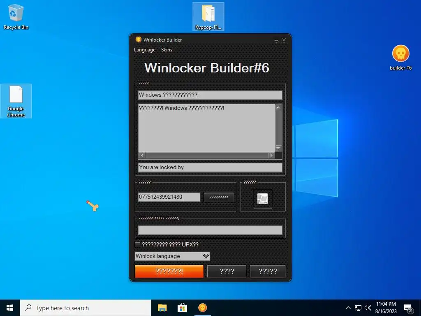Click the empty field below the code section
The image size is (421, 316).
(210, 230)
